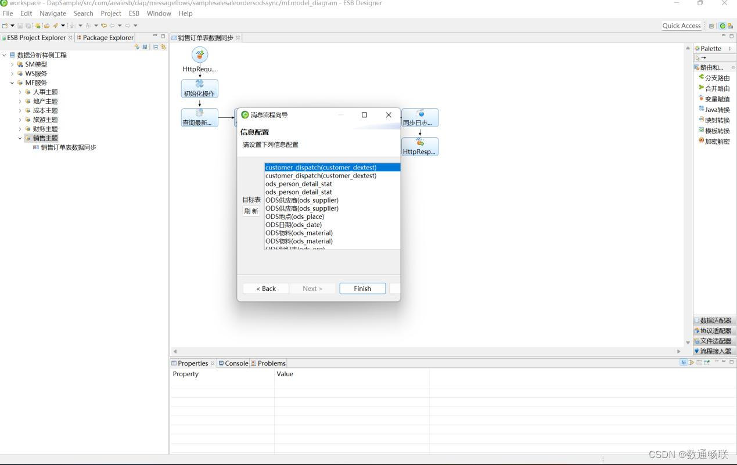This screenshot has height=465, width=737.
Task: Click Link with Editor icon in ESB Project Explorer
Action: pyautogui.click(x=164, y=47)
